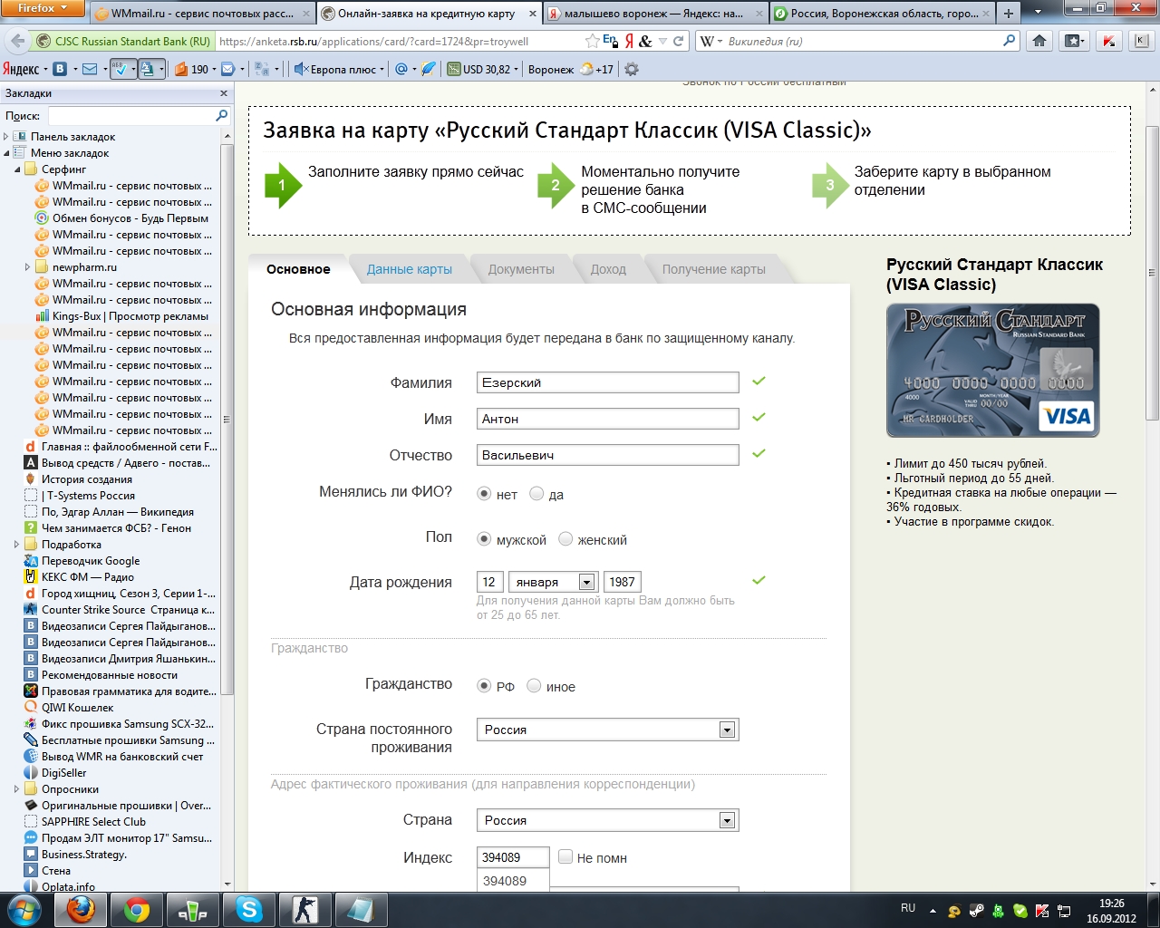The image size is (1160, 928).
Task: Open Yandex bar settings gear
Action: pos(632,69)
